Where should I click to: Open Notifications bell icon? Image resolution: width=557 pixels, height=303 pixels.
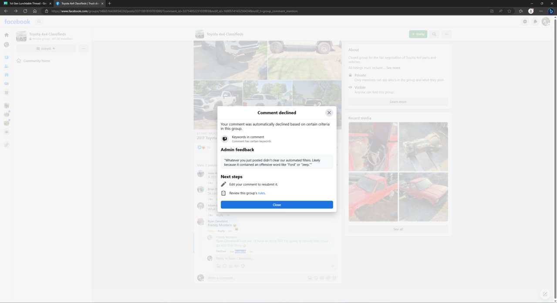tap(536, 21)
